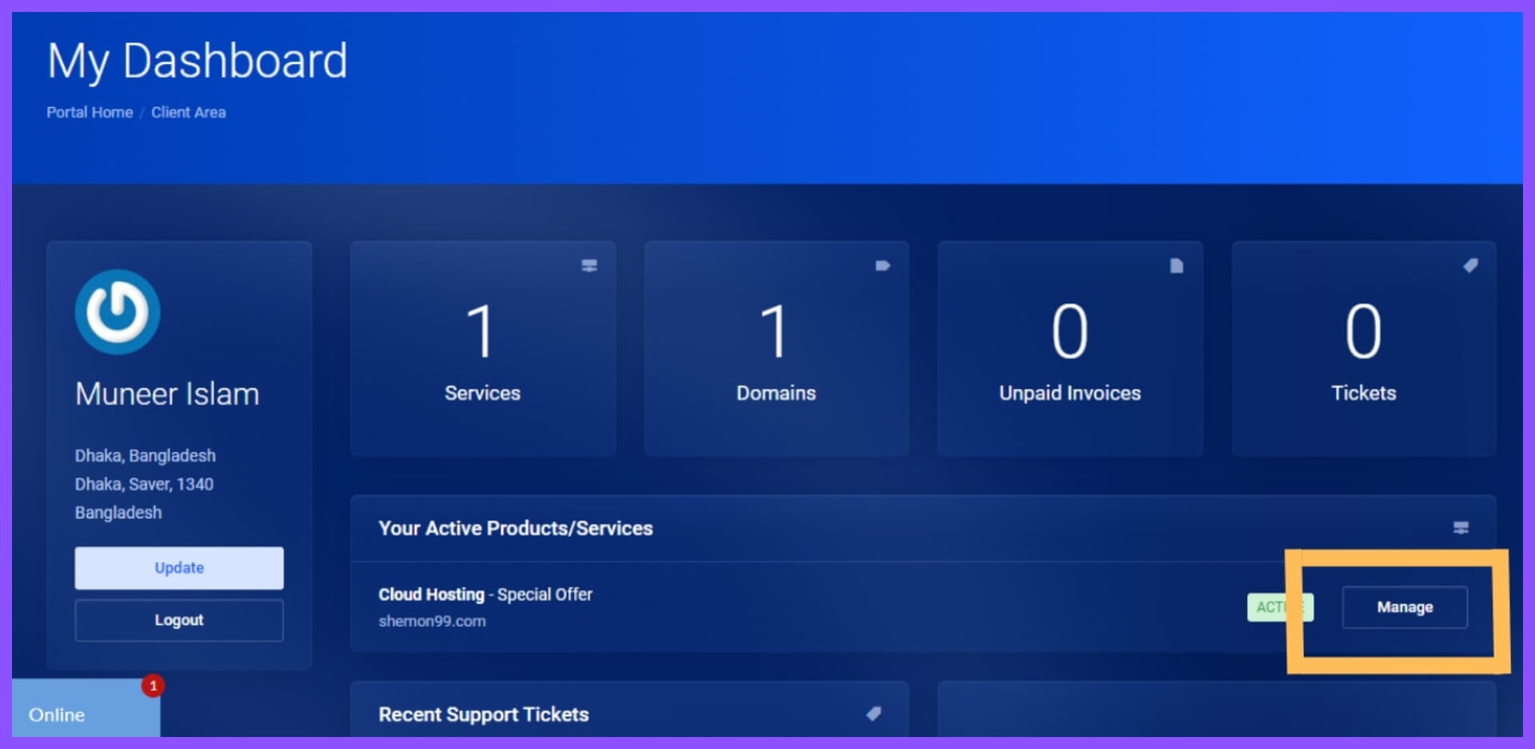This screenshot has height=749, width=1535.
Task: Open the Services count tile
Action: pyautogui.click(x=483, y=350)
